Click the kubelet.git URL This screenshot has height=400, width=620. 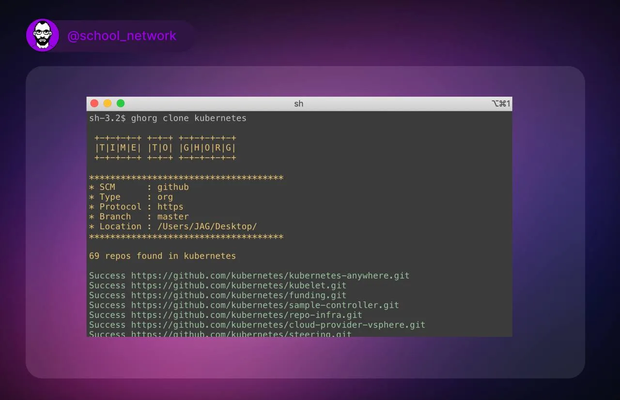click(239, 285)
